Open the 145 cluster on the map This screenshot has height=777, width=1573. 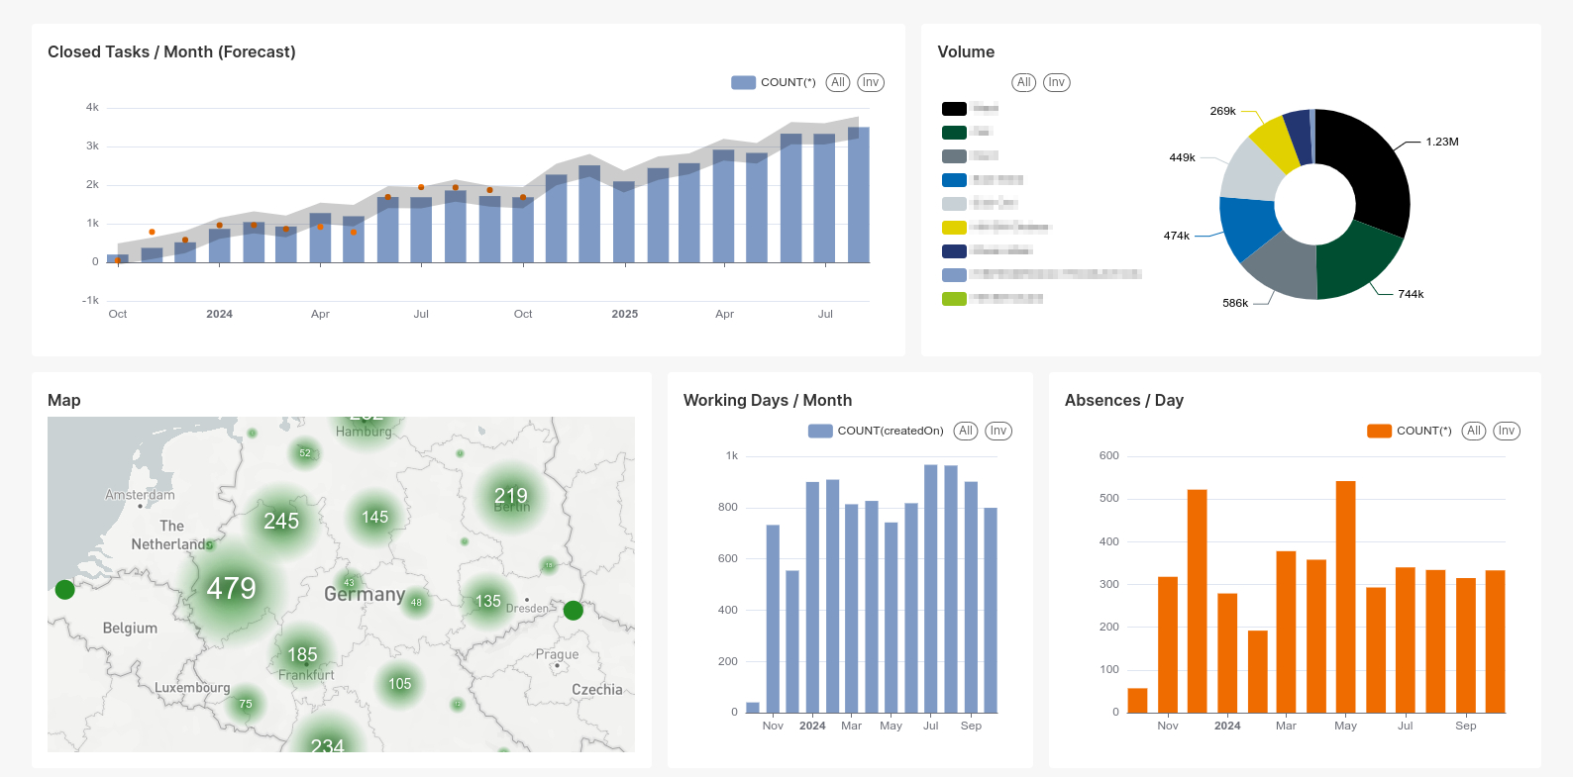[374, 517]
